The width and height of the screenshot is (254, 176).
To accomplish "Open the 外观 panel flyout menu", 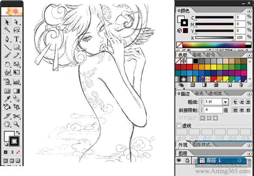I will 249,145.
